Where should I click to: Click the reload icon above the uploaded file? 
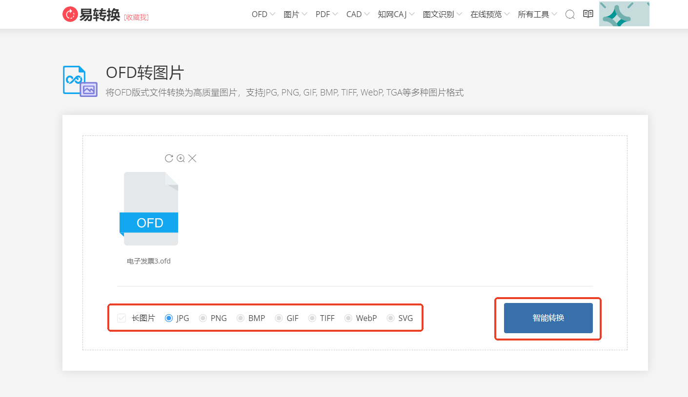point(168,158)
